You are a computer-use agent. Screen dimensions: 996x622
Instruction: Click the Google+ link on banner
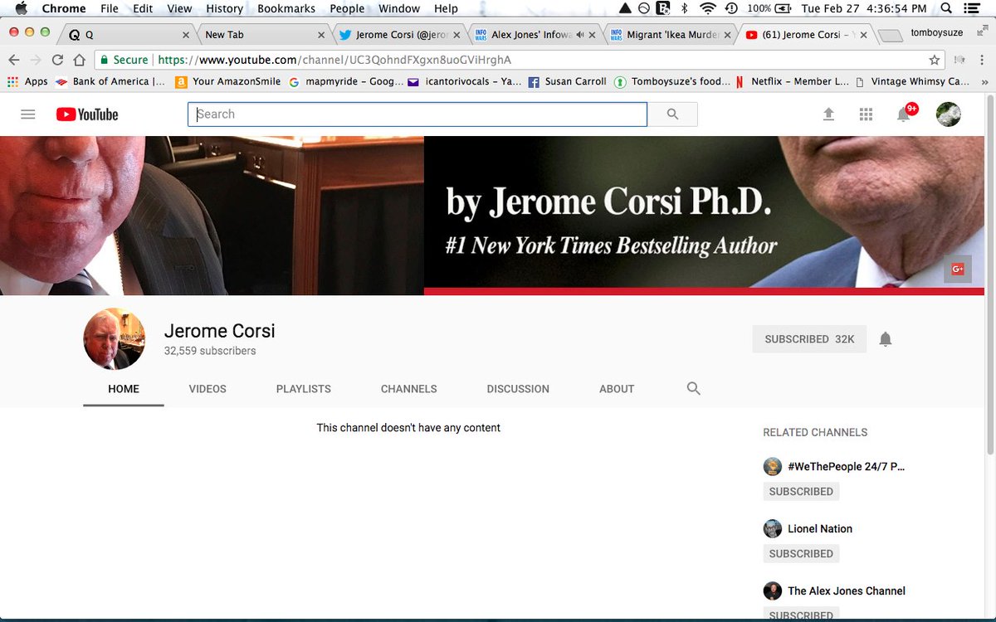[958, 269]
